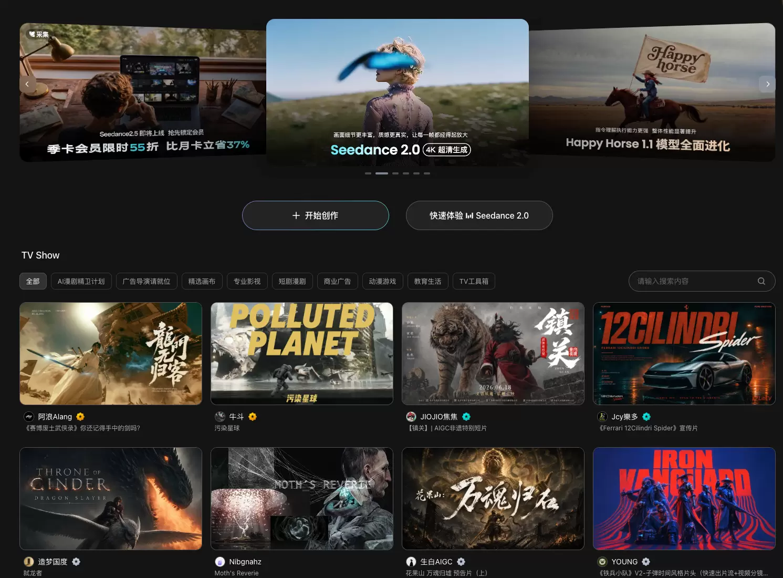Screen dimensions: 783x578
Task: Open 牛斗's avatar
Action: pyautogui.click(x=220, y=417)
